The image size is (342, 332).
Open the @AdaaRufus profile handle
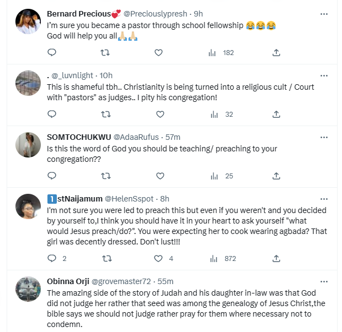click(135, 137)
